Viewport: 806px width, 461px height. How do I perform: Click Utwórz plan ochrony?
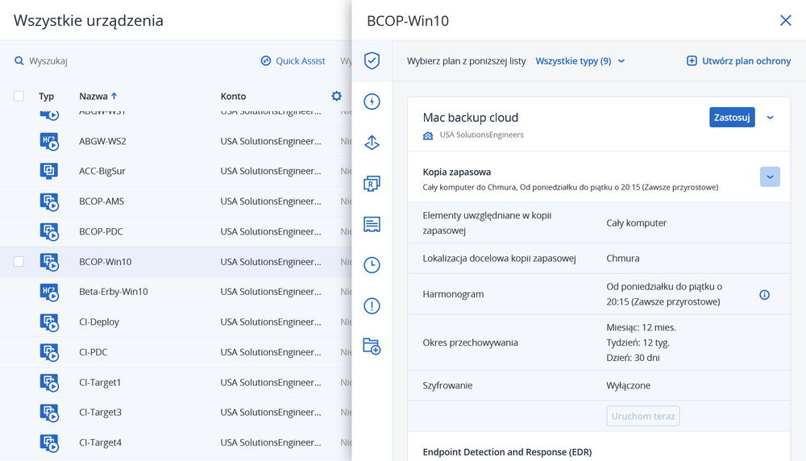738,60
